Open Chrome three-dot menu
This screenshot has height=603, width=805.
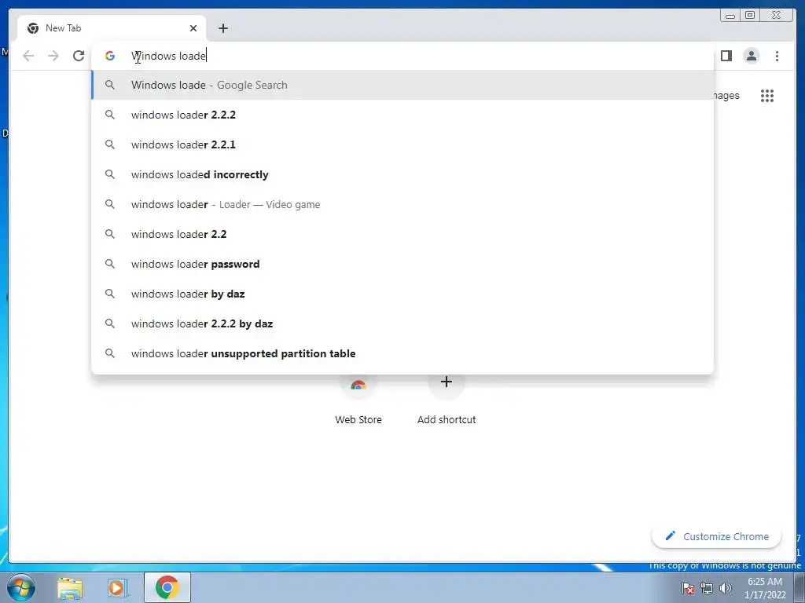pyautogui.click(x=777, y=56)
